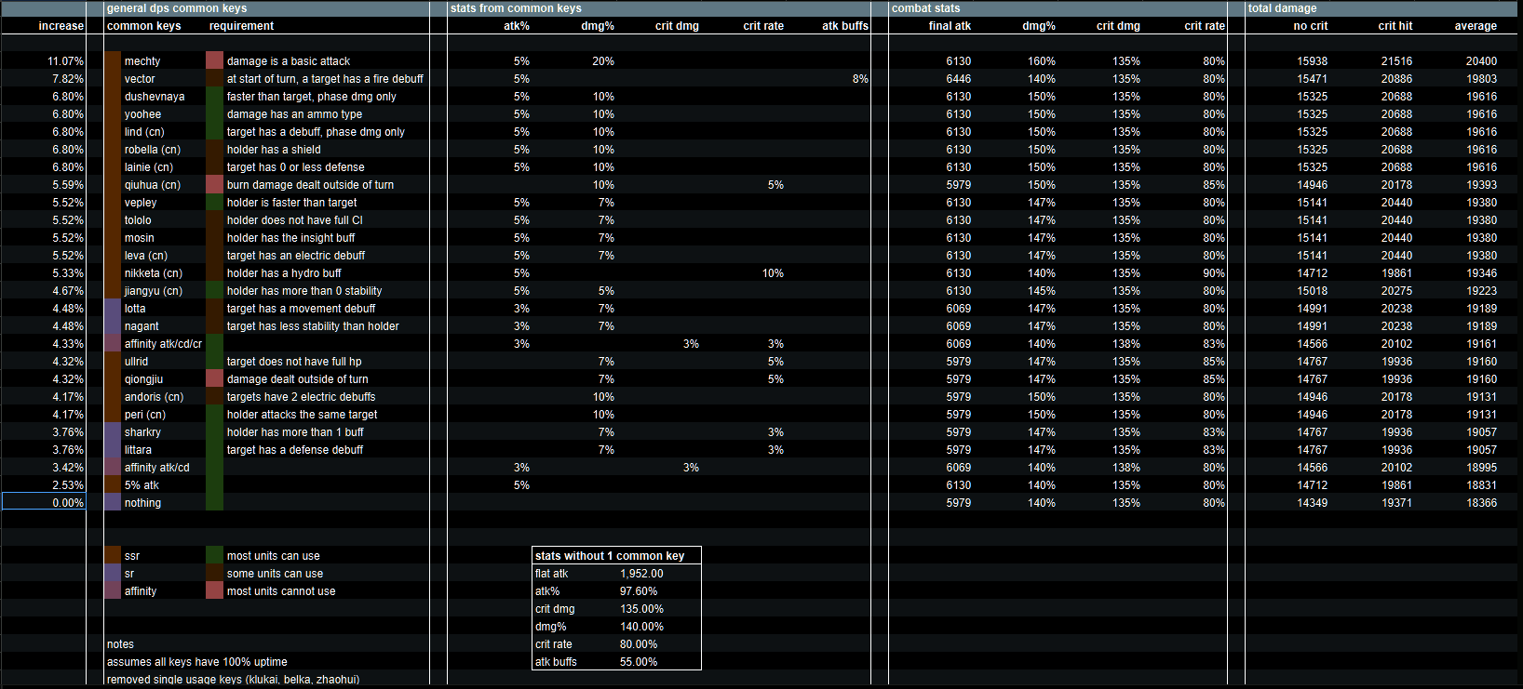The image size is (1523, 689).
Task: Select mechty's 20400 average damage
Action: [1481, 61]
